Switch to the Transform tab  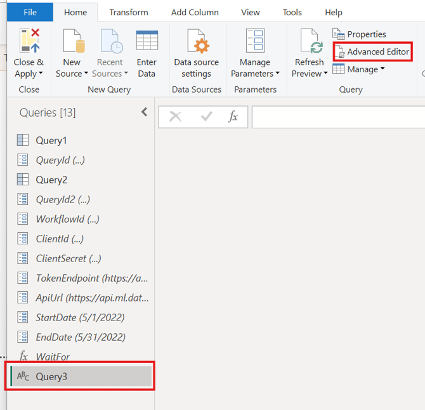click(x=129, y=12)
